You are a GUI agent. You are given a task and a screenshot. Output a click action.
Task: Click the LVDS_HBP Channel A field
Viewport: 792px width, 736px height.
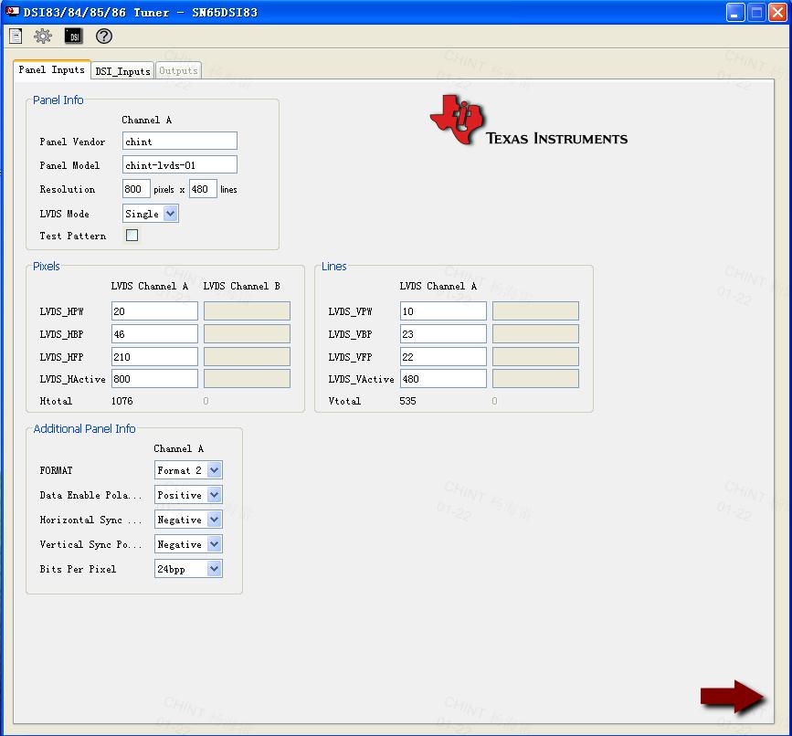pyautogui.click(x=154, y=333)
